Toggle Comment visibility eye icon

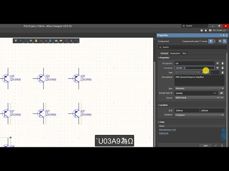(218, 68)
